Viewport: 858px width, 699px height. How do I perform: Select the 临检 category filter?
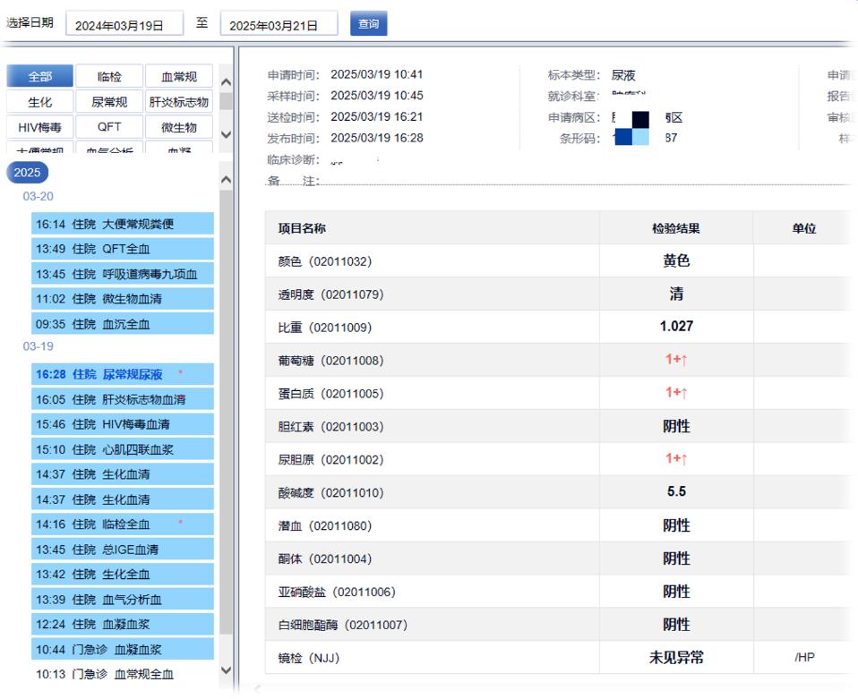[x=109, y=77]
